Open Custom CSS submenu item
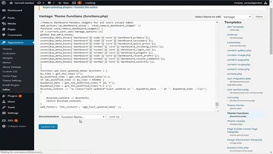Viewport: 273px width, 154px height. point(10,71)
